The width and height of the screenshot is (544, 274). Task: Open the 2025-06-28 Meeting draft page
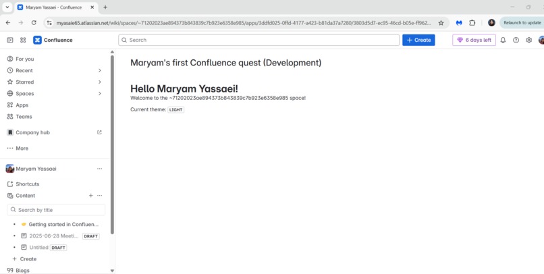(54, 236)
